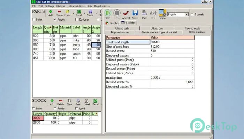The image size is (244, 139).
Task: Click the running time value 0,531s
Action: (x=172, y=77)
